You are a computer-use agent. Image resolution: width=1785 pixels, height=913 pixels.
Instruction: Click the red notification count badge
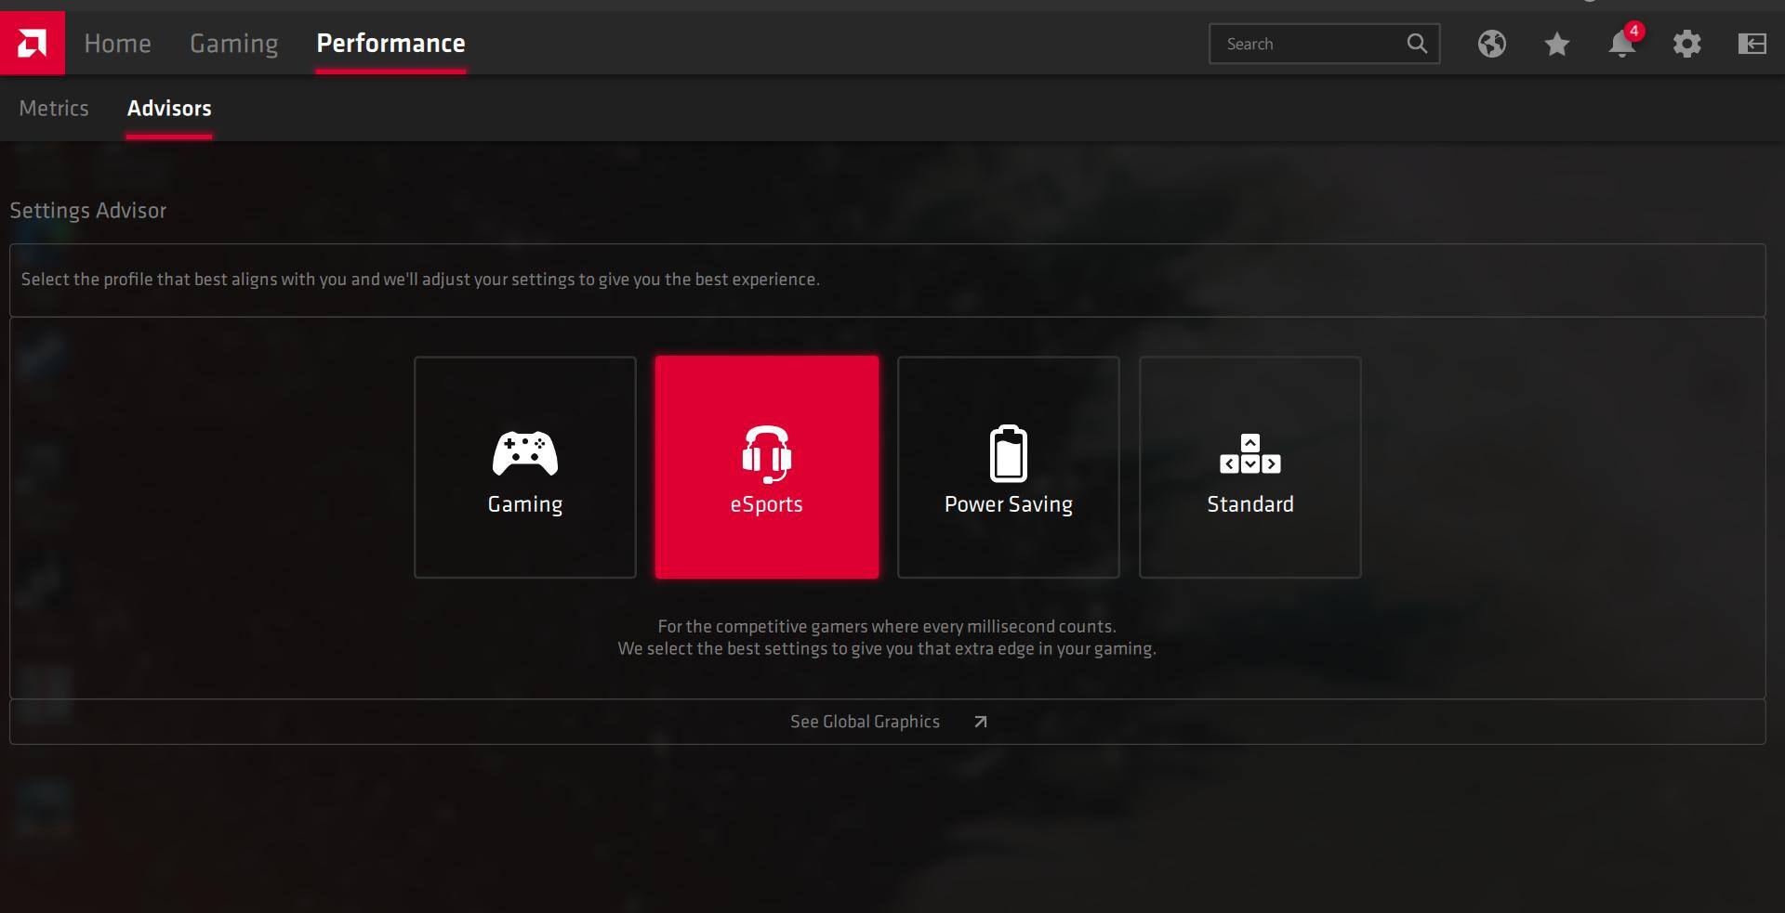coord(1634,31)
